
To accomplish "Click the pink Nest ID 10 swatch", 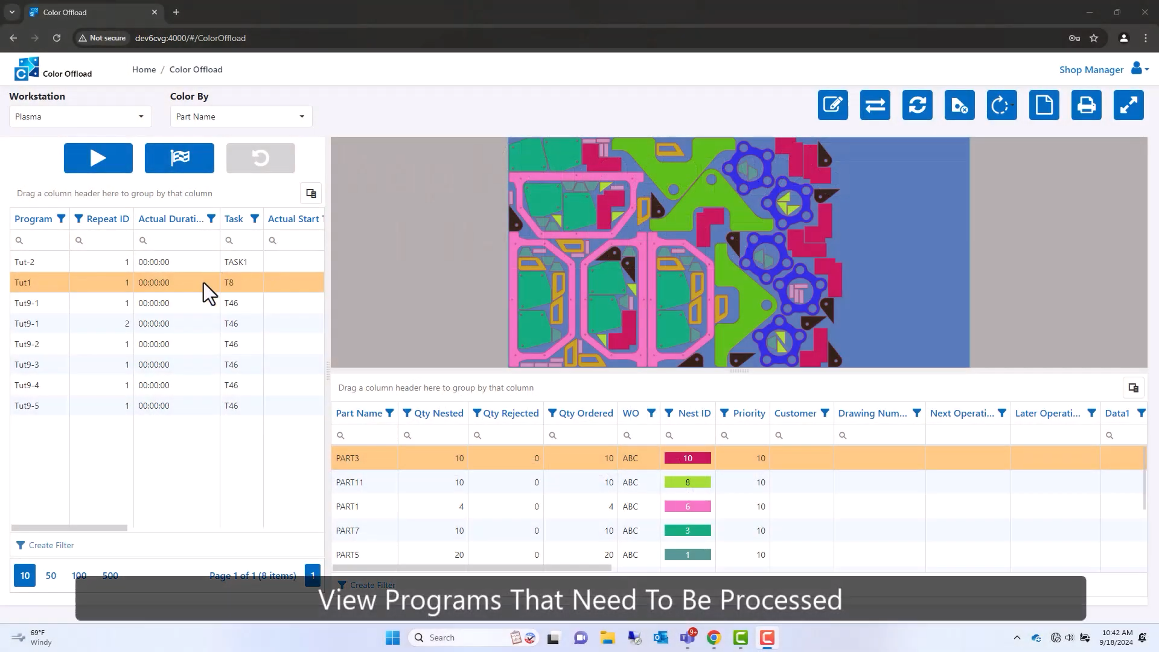I will 687,458.
